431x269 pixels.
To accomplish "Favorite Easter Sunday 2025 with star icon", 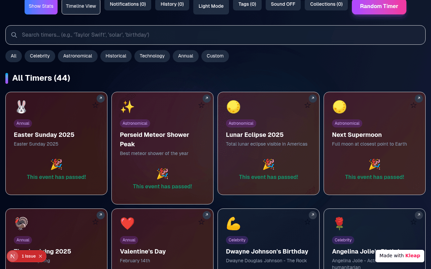I will pos(95,105).
